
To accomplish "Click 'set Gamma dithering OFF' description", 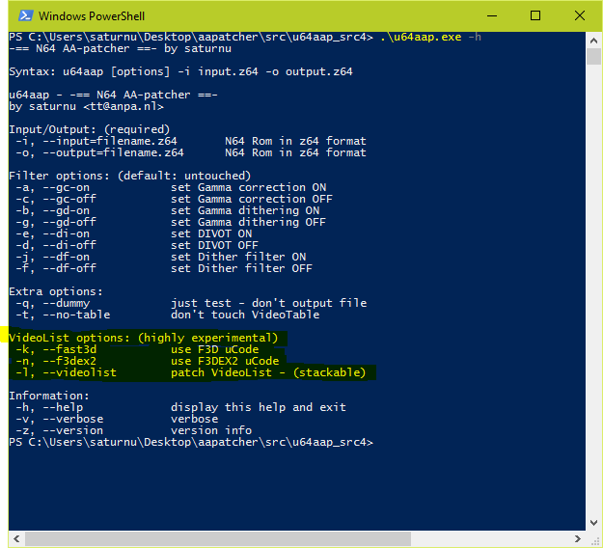I will tap(248, 222).
